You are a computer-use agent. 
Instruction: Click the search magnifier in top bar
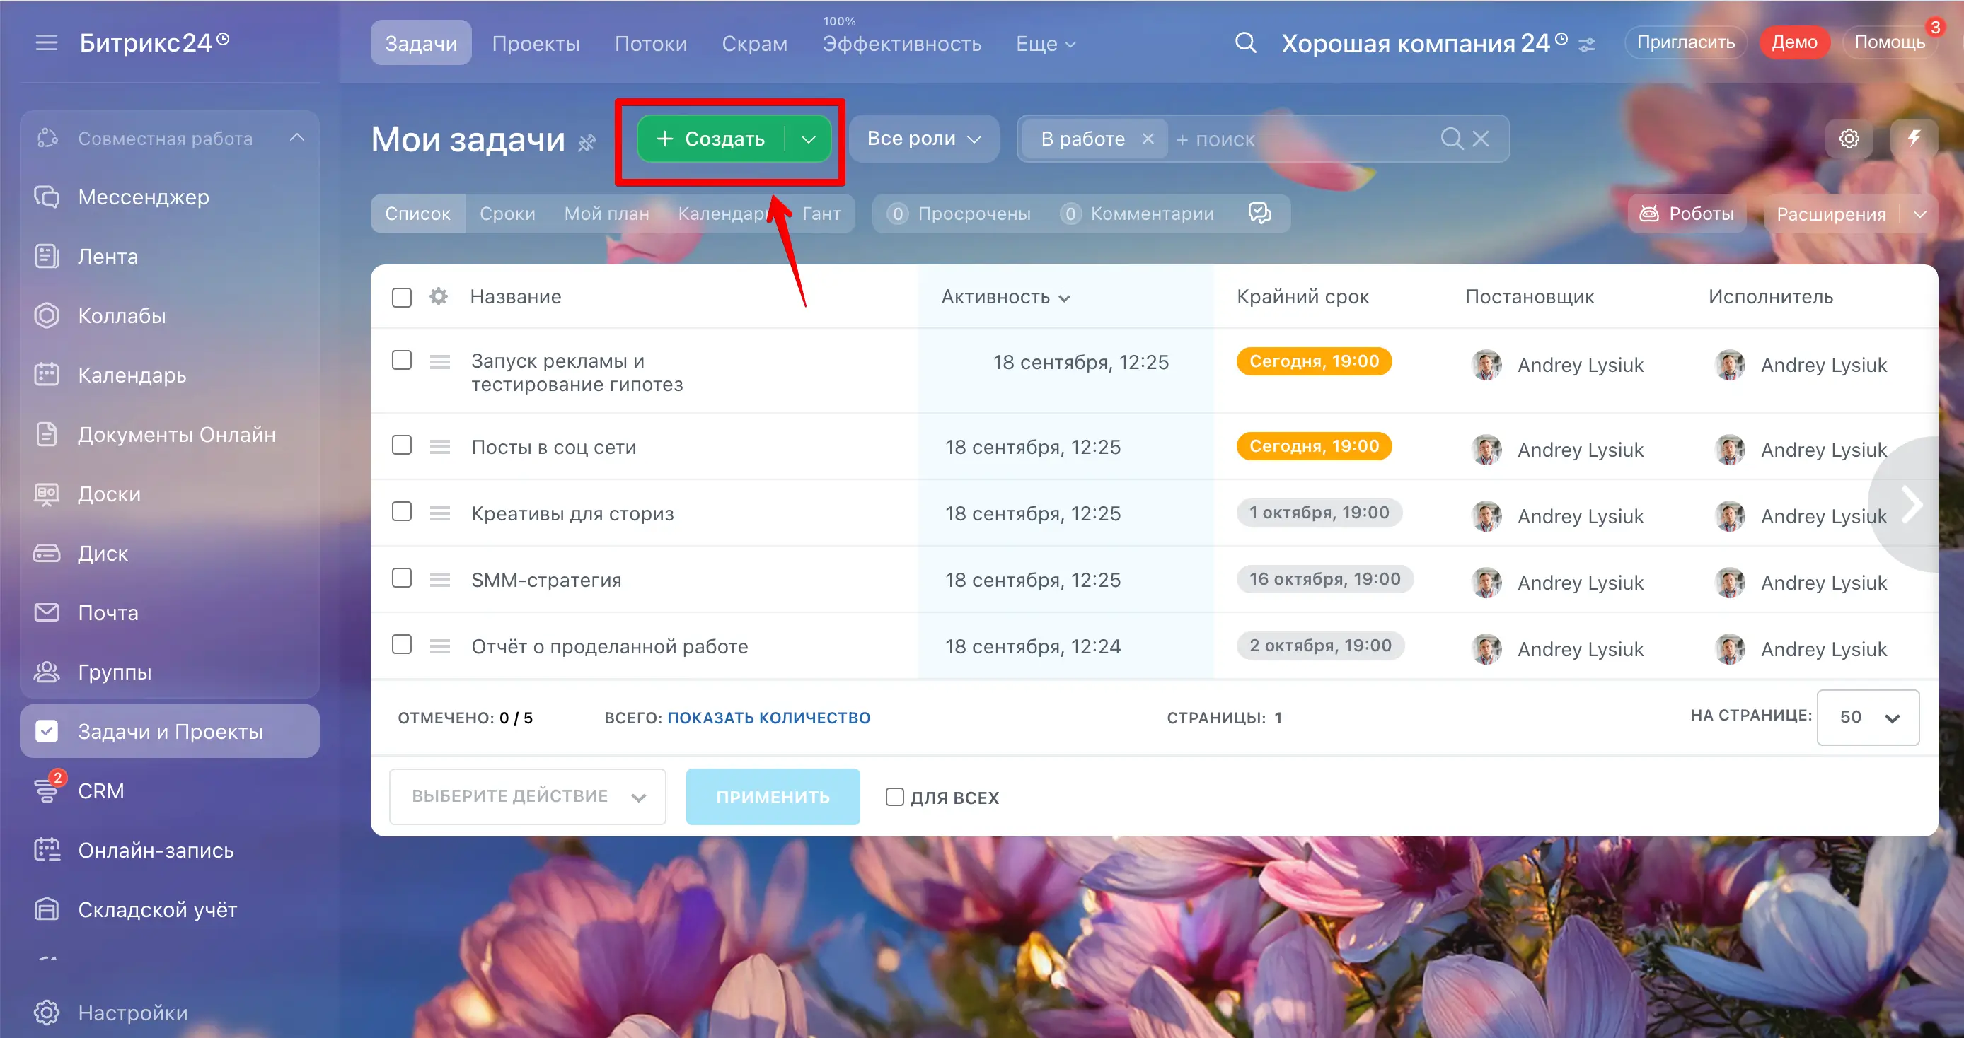[x=1245, y=42]
